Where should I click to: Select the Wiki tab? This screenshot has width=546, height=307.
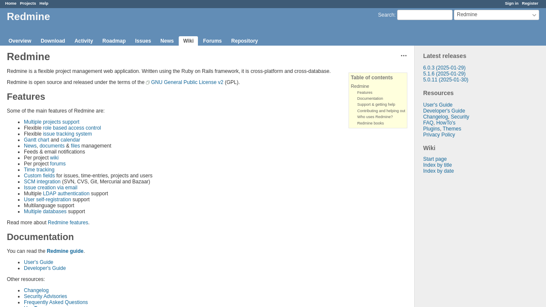pyautogui.click(x=188, y=41)
